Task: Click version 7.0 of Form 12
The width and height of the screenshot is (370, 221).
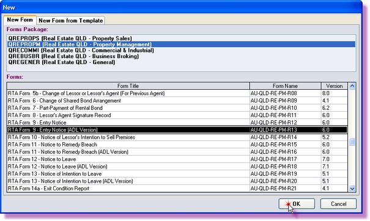Action: 326,159
